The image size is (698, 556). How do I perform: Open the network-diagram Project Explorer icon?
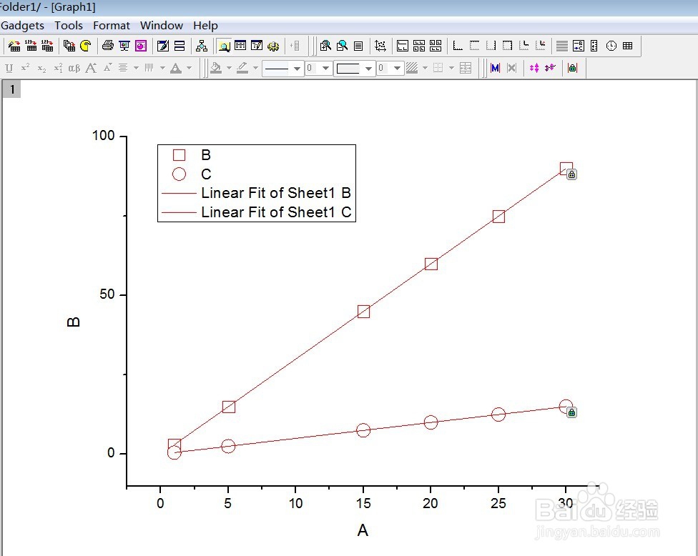(202, 45)
